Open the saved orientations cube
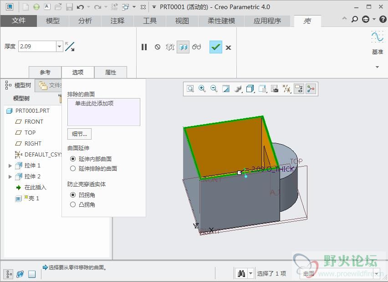The width and height of the screenshot is (388, 282). [250, 89]
